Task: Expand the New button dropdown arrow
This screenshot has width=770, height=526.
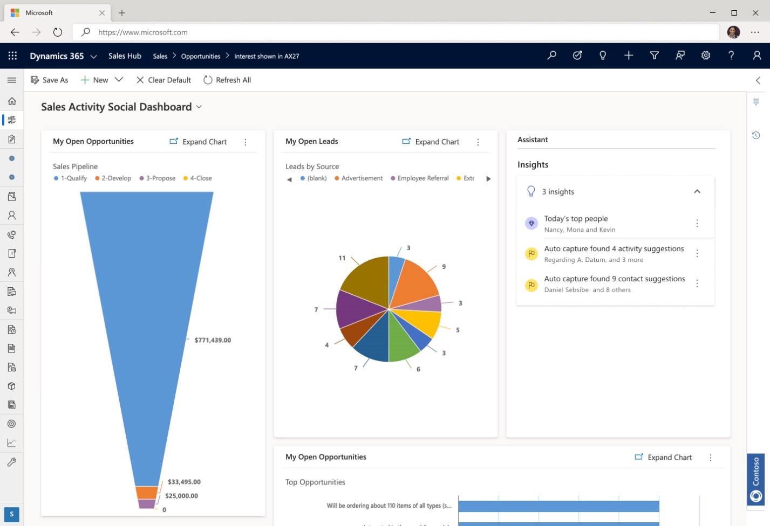Action: tap(119, 79)
